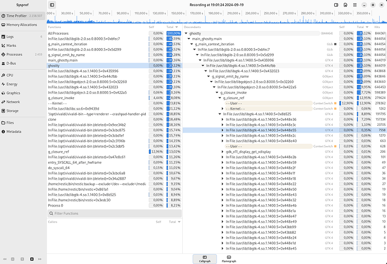Click the highlighted square button at sidebar bottom
The image size is (387, 264).
click(32, 259)
